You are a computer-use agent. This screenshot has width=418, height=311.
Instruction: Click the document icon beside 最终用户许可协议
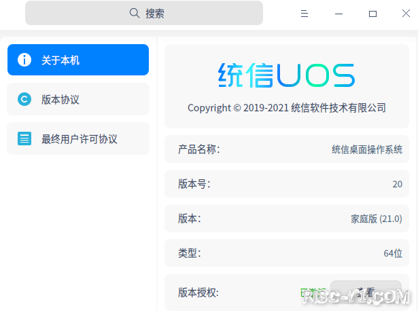point(24,139)
